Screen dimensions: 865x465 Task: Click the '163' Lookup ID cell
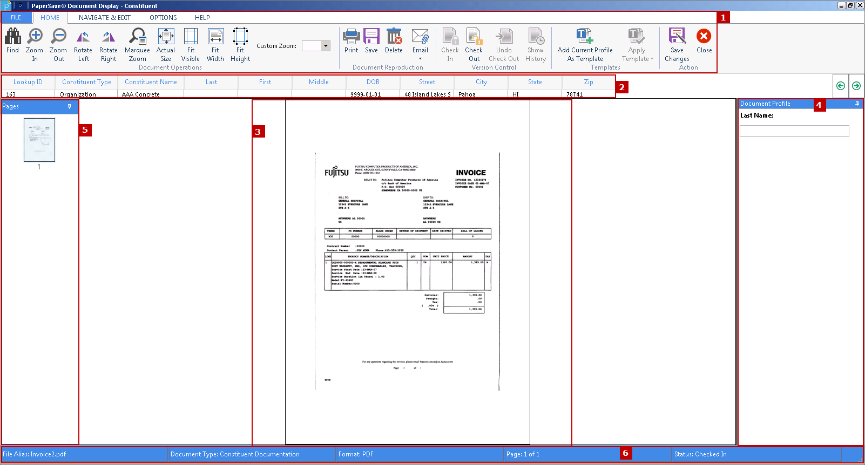28,94
